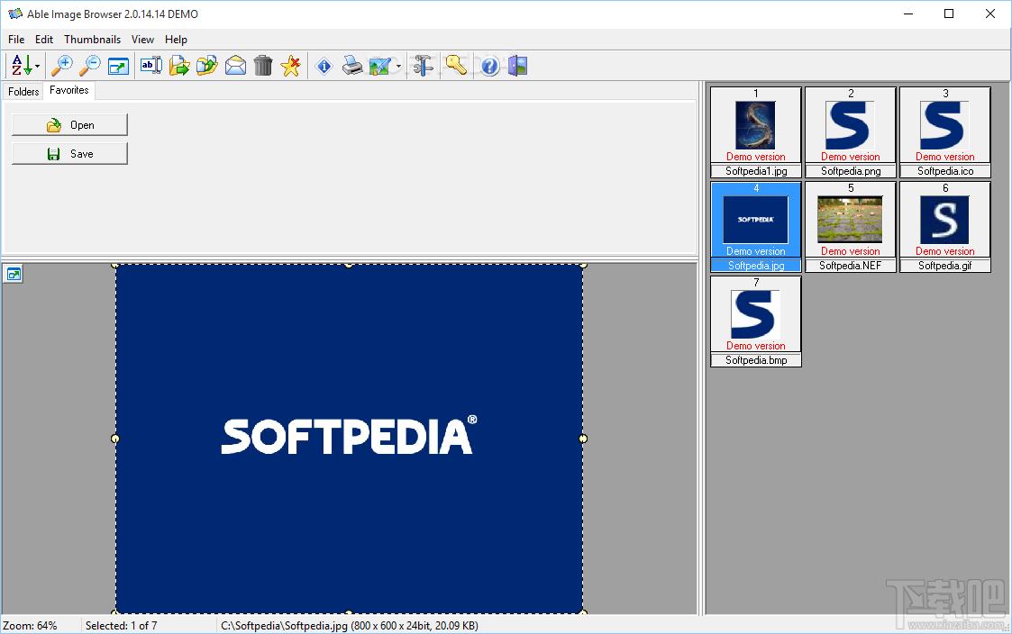
Task: Click the Zoom: 64% status text
Action: (30, 626)
